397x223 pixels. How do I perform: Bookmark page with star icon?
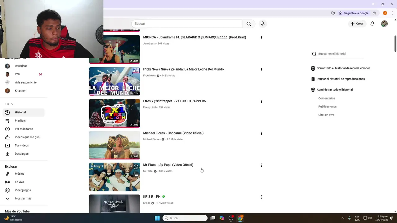[x=375, y=13]
